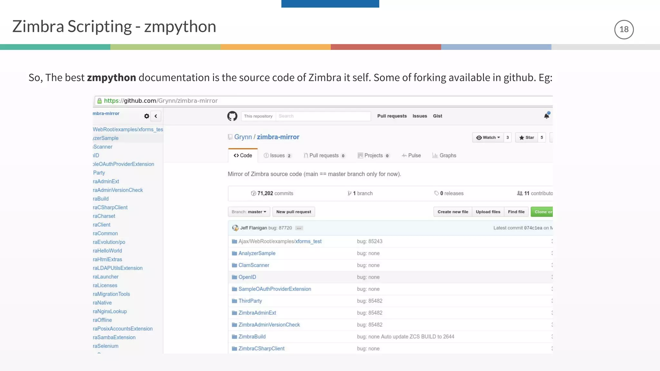Screen dimensions: 660x371
Task: Open the AnalyzerSample folder
Action: point(257,253)
